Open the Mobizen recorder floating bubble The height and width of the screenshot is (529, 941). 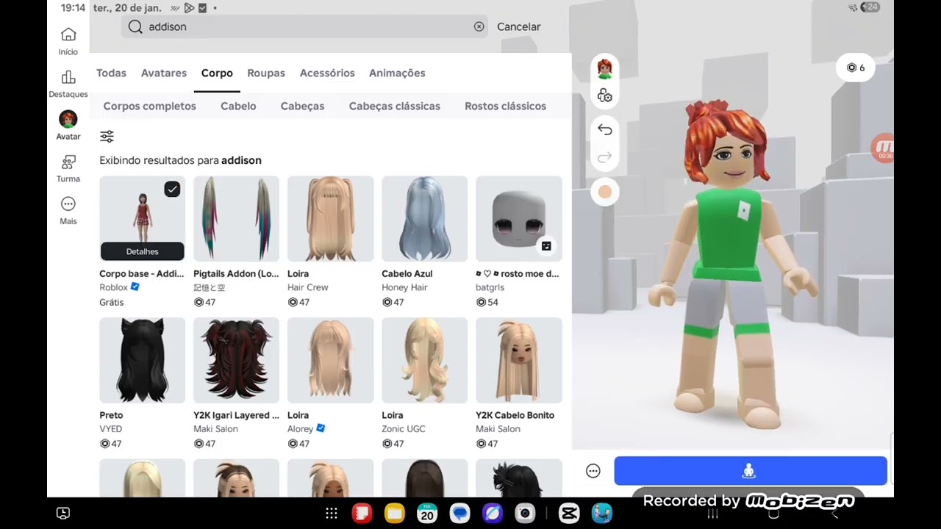[x=882, y=148]
